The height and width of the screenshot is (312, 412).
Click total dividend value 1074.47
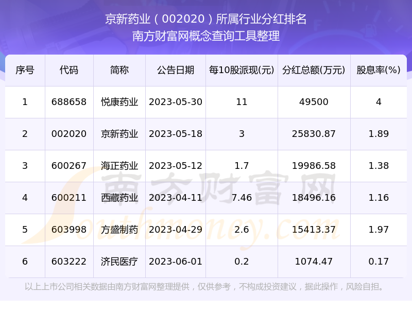314,262
